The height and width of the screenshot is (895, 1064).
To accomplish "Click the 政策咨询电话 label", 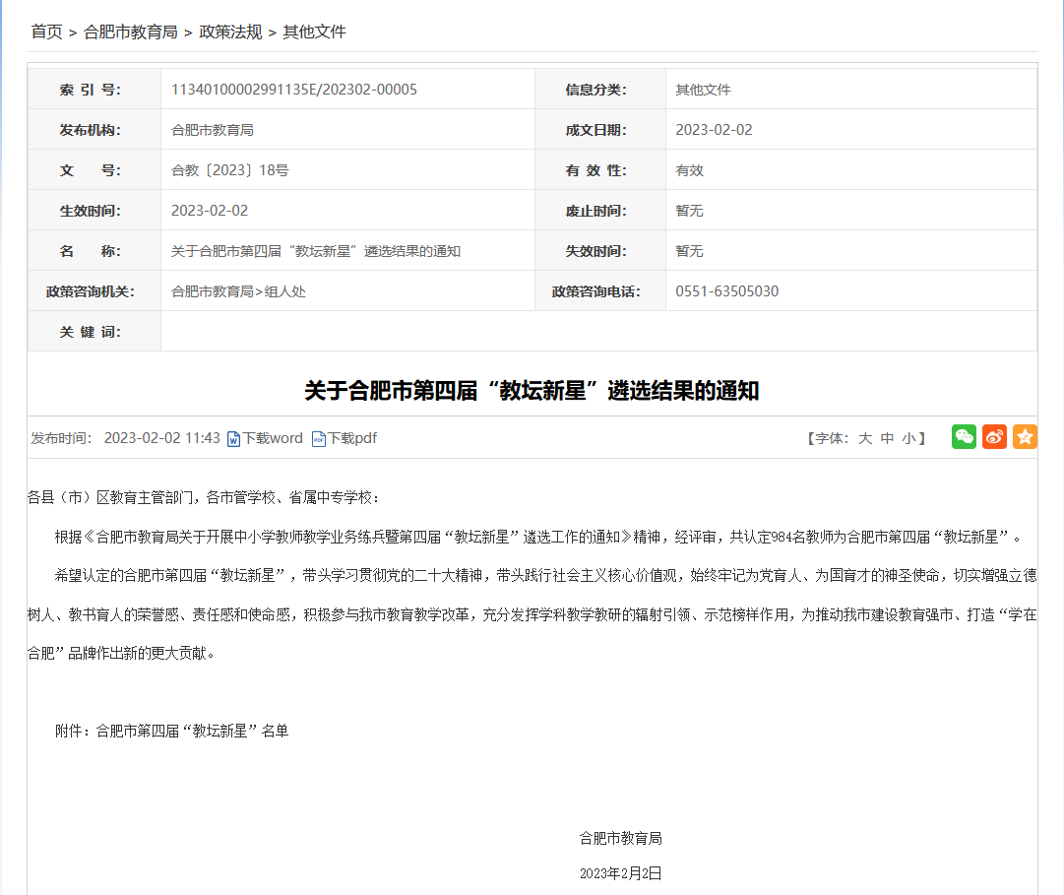I will click(595, 291).
